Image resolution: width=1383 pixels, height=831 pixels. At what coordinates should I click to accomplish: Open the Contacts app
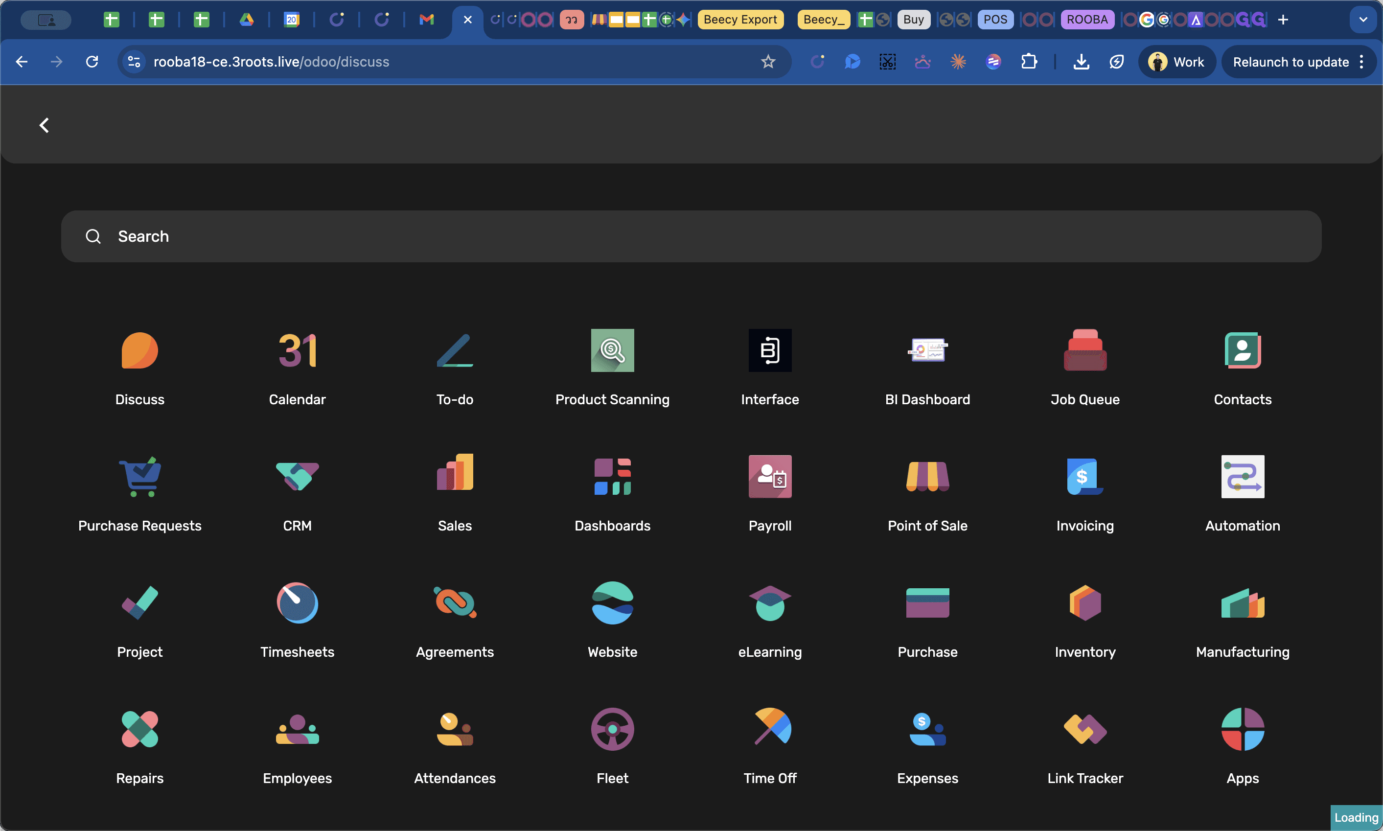[x=1243, y=367]
